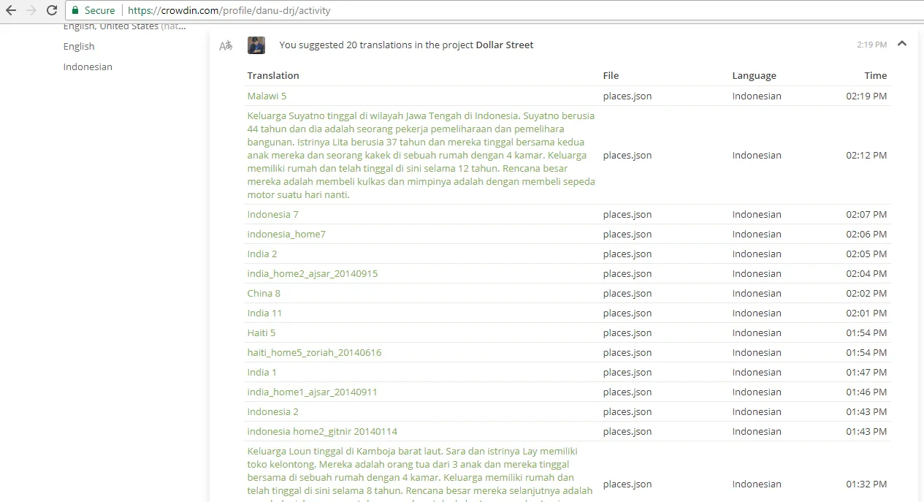Open haiti_home5_zoriah_20140616 translation

314,353
